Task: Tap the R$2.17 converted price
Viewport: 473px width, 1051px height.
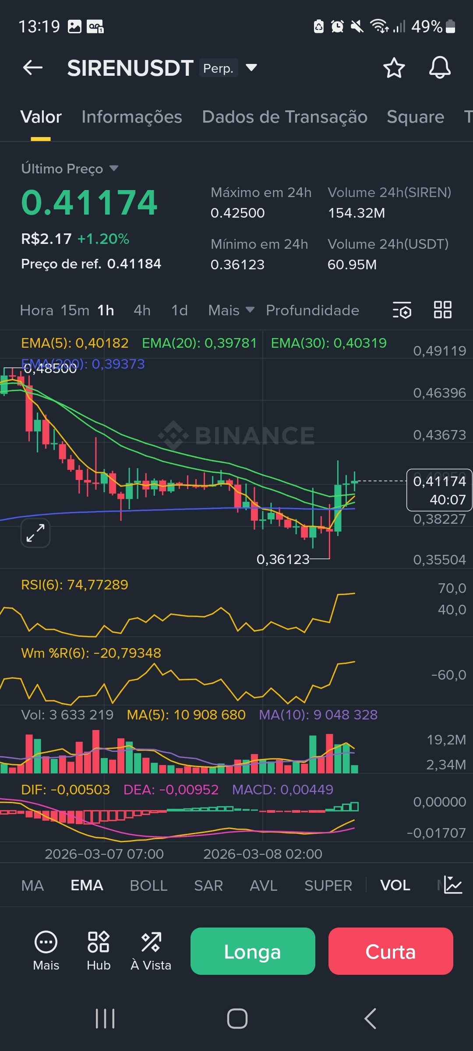Action: click(x=46, y=239)
